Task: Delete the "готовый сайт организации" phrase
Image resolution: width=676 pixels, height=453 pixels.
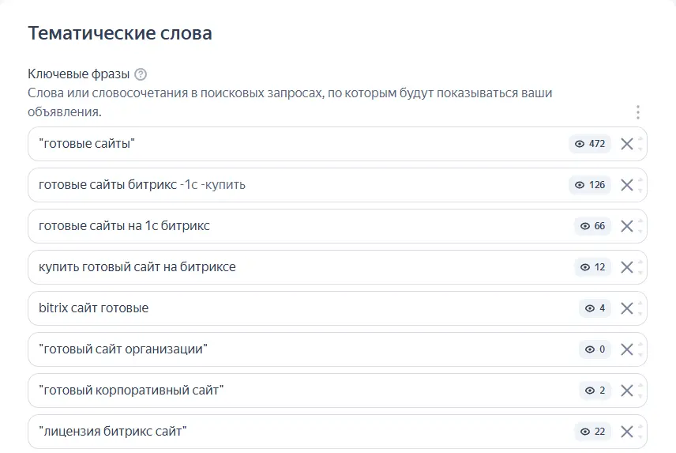Action: tap(627, 349)
